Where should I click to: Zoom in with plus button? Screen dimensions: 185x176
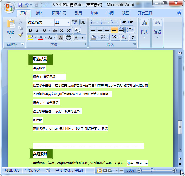(x=174, y=170)
